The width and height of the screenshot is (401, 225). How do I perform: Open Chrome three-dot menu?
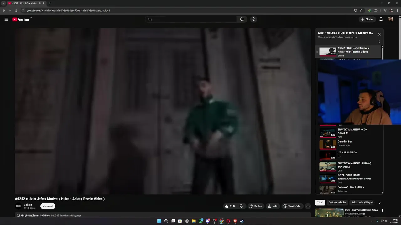pos(397,10)
